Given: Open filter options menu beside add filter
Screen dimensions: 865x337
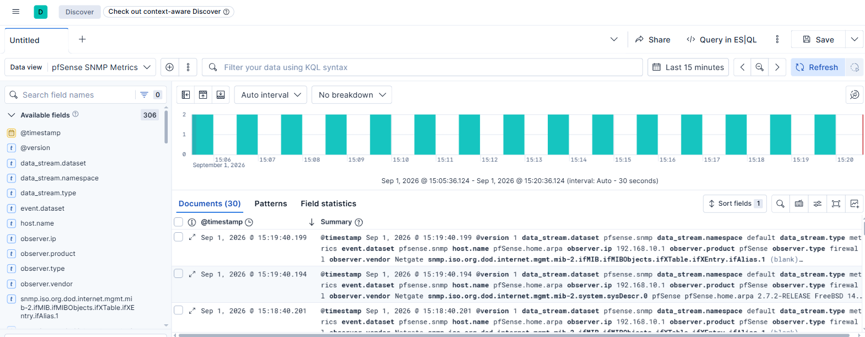Looking at the screenshot, I should click(x=188, y=67).
